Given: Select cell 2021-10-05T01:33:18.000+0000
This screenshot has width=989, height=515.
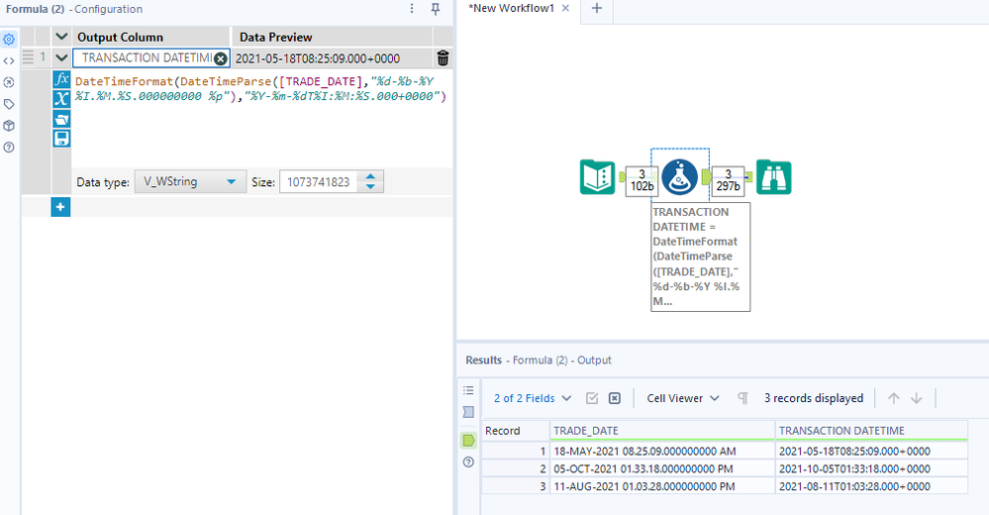Looking at the screenshot, I should tap(871, 468).
